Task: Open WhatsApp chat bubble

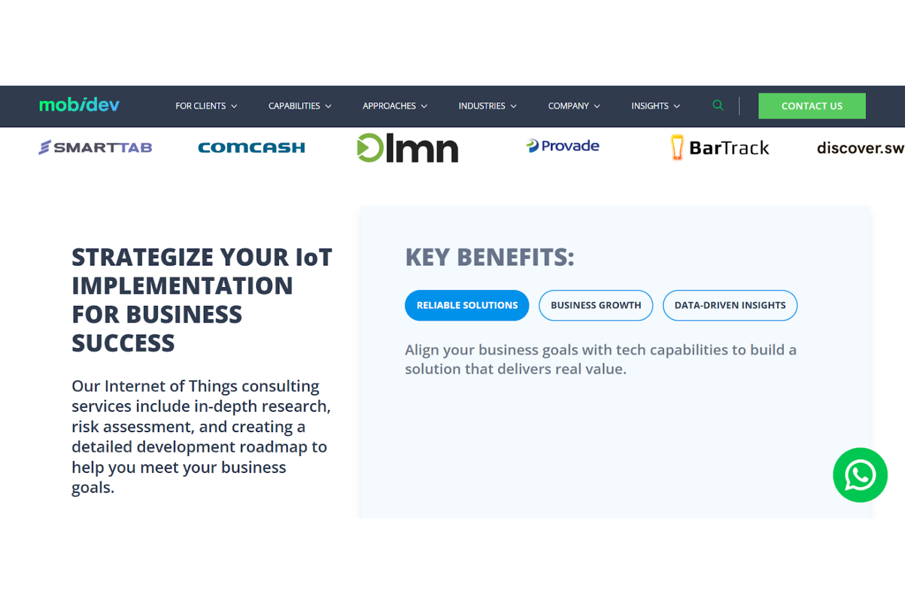Action: [859, 475]
